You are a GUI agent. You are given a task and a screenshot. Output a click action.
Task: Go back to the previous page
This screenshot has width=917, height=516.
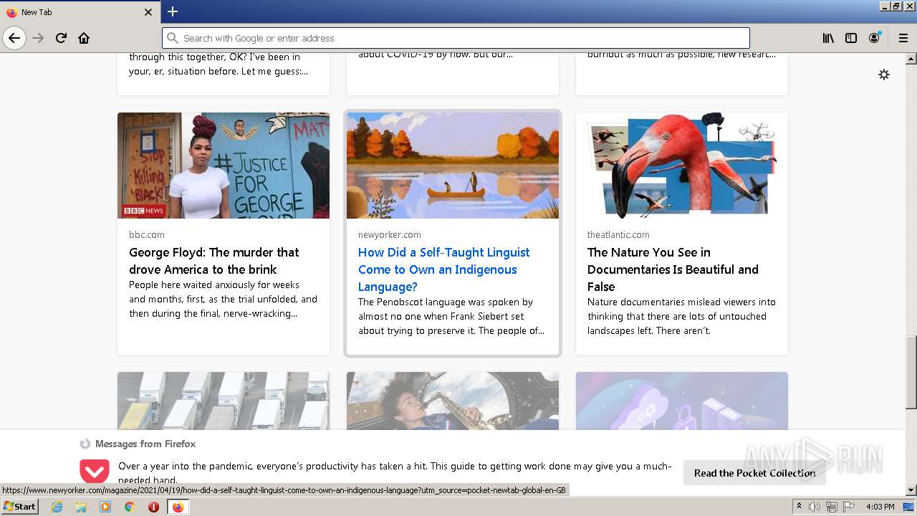coord(14,38)
